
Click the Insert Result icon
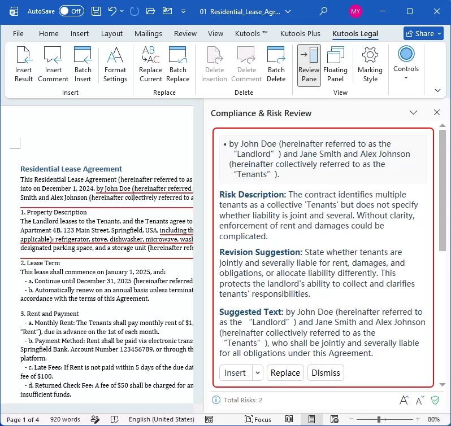tap(24, 64)
